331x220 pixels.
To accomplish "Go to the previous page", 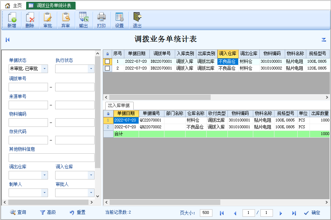I will [235, 213].
